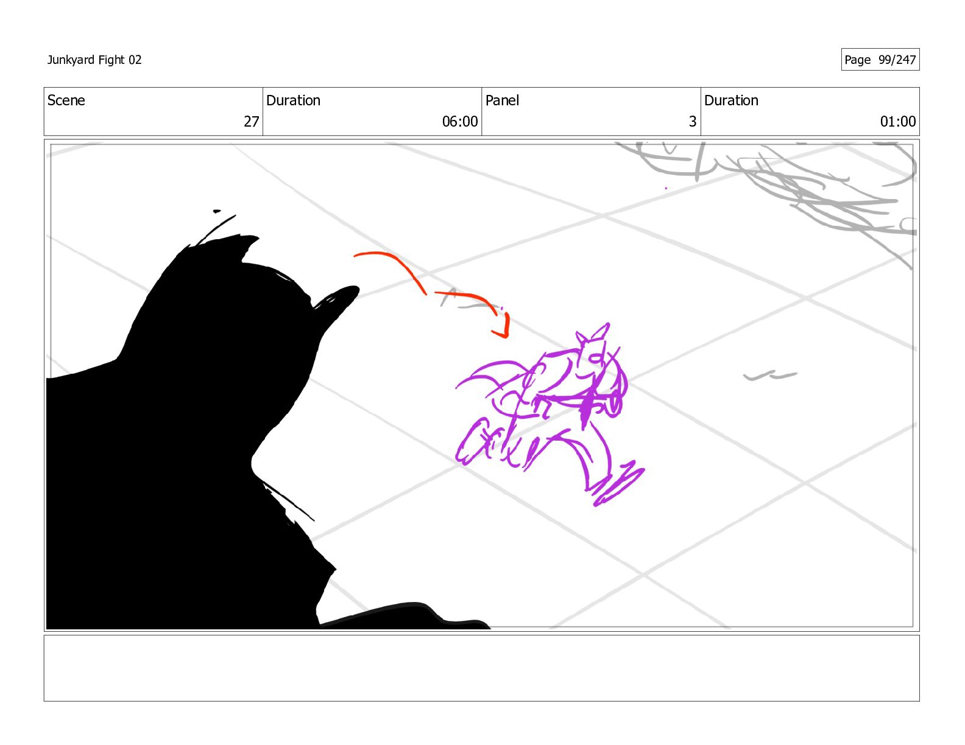
Task: Click the 'Panel' header label
Action: 502,100
